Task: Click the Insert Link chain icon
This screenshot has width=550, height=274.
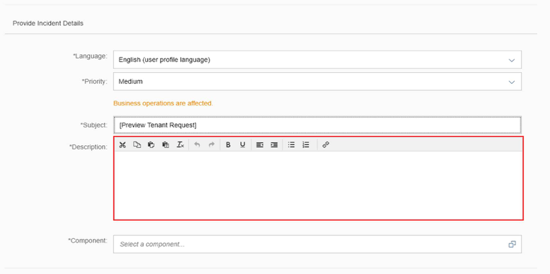Action: 325,145
